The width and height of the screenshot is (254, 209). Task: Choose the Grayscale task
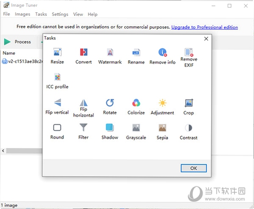coord(136,132)
